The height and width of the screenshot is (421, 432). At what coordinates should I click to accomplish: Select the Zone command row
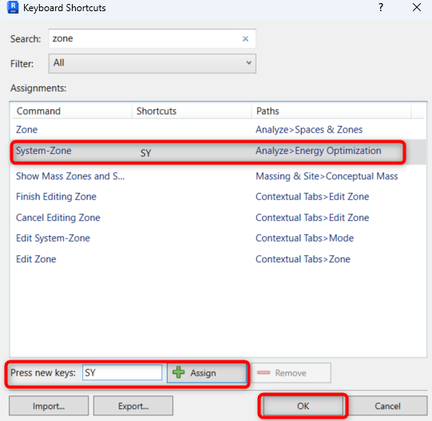(x=218, y=130)
